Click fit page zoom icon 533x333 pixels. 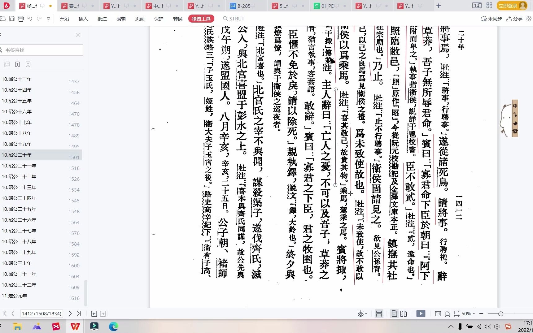[448, 314]
